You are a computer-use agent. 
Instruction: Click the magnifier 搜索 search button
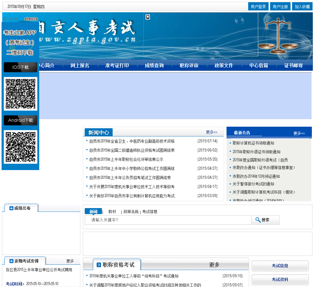pyautogui.click(x=265, y=220)
